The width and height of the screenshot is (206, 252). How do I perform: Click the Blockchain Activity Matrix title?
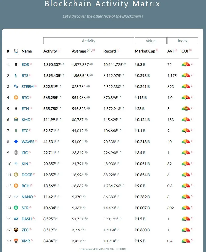pyautogui.click(x=102, y=4)
